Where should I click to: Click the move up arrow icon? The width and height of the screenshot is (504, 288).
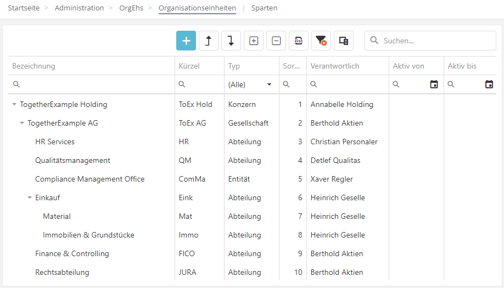click(209, 41)
